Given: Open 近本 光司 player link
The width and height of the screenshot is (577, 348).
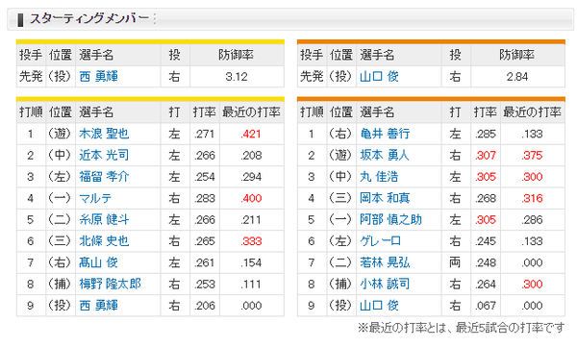Looking at the screenshot, I should click(x=104, y=155).
